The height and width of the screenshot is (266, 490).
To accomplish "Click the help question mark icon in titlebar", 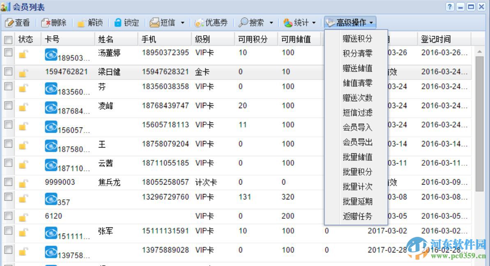I will (449, 7).
